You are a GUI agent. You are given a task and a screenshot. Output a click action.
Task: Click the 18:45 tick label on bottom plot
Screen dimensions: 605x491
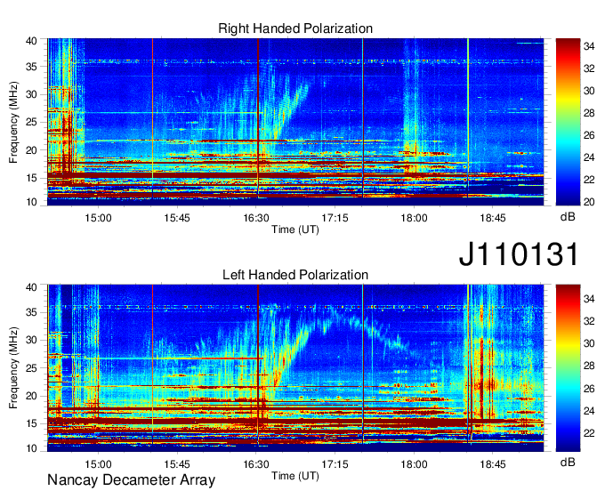[493, 464]
